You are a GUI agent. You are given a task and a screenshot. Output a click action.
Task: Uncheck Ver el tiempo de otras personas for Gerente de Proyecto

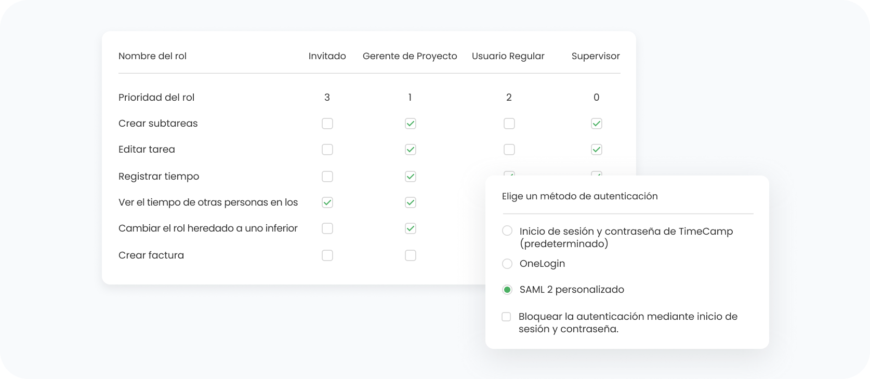pyautogui.click(x=411, y=202)
